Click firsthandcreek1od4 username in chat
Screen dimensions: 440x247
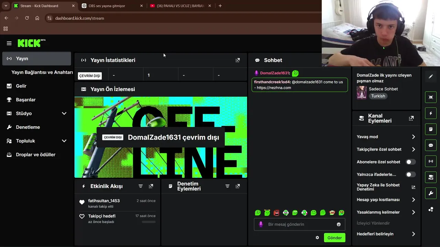(272, 82)
